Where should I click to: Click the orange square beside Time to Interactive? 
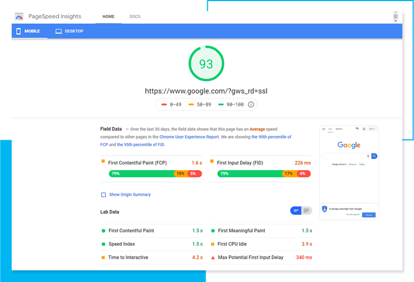103,258
